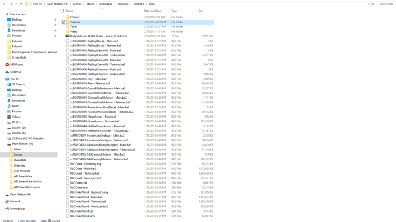Screen dimensions: 396x222
Task: Select the Tools folder icon
Action: click(68, 27)
